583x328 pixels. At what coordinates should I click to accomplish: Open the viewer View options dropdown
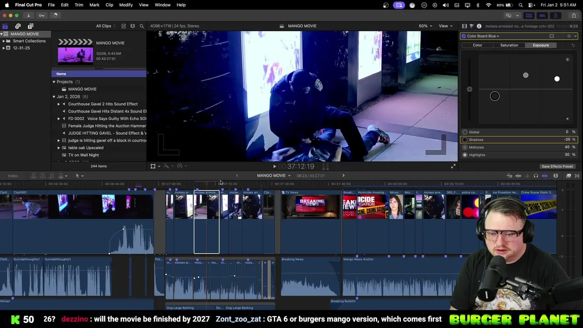click(445, 26)
